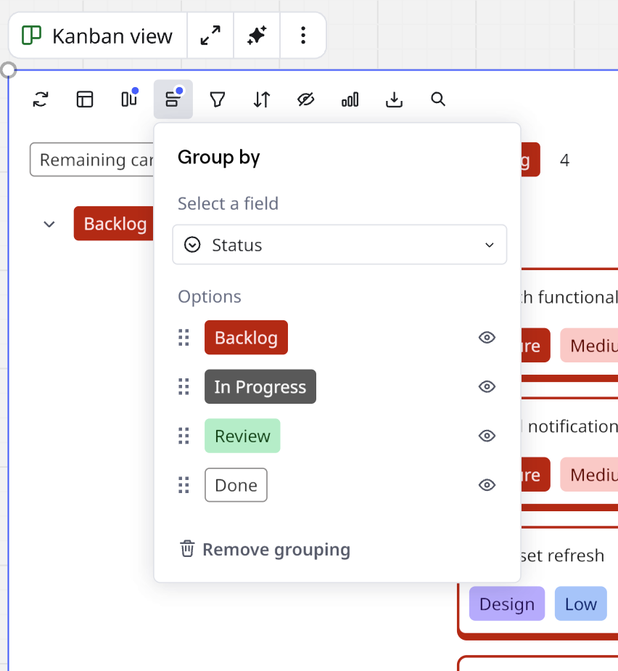Click the AI sparkle icon
Viewport: 618px width, 671px height.
click(x=257, y=36)
